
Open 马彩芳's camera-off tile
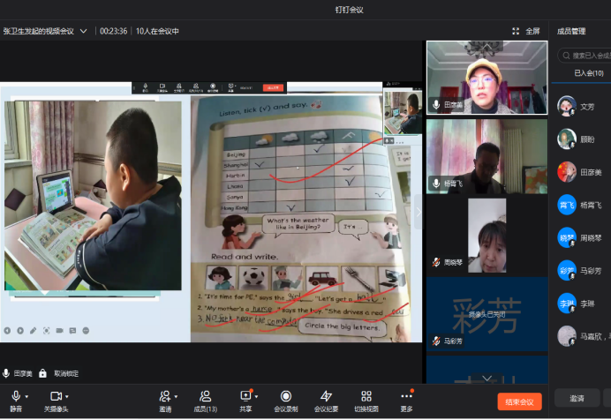click(487, 314)
